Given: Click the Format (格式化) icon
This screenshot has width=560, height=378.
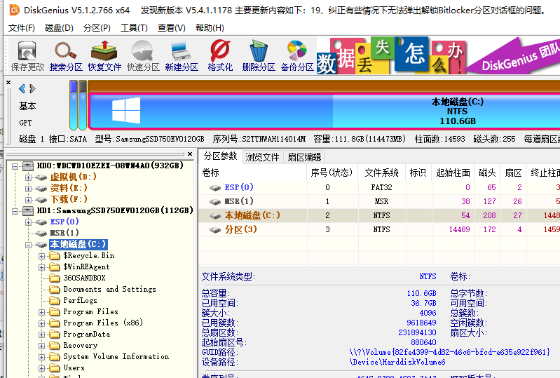Looking at the screenshot, I should (220, 55).
